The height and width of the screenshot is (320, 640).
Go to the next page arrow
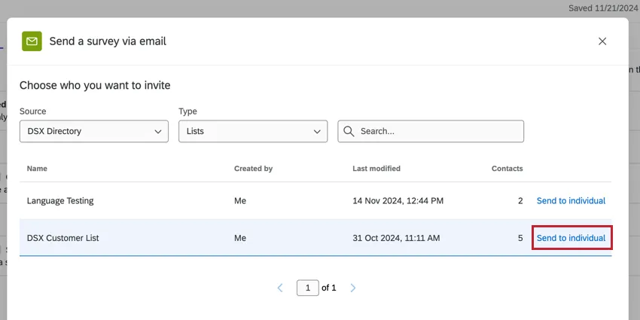click(353, 288)
